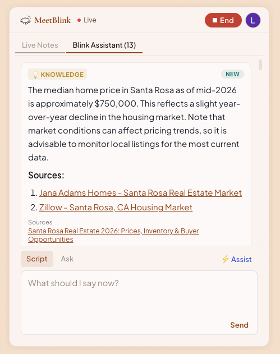Send the message
The image size is (280, 354).
click(x=239, y=325)
